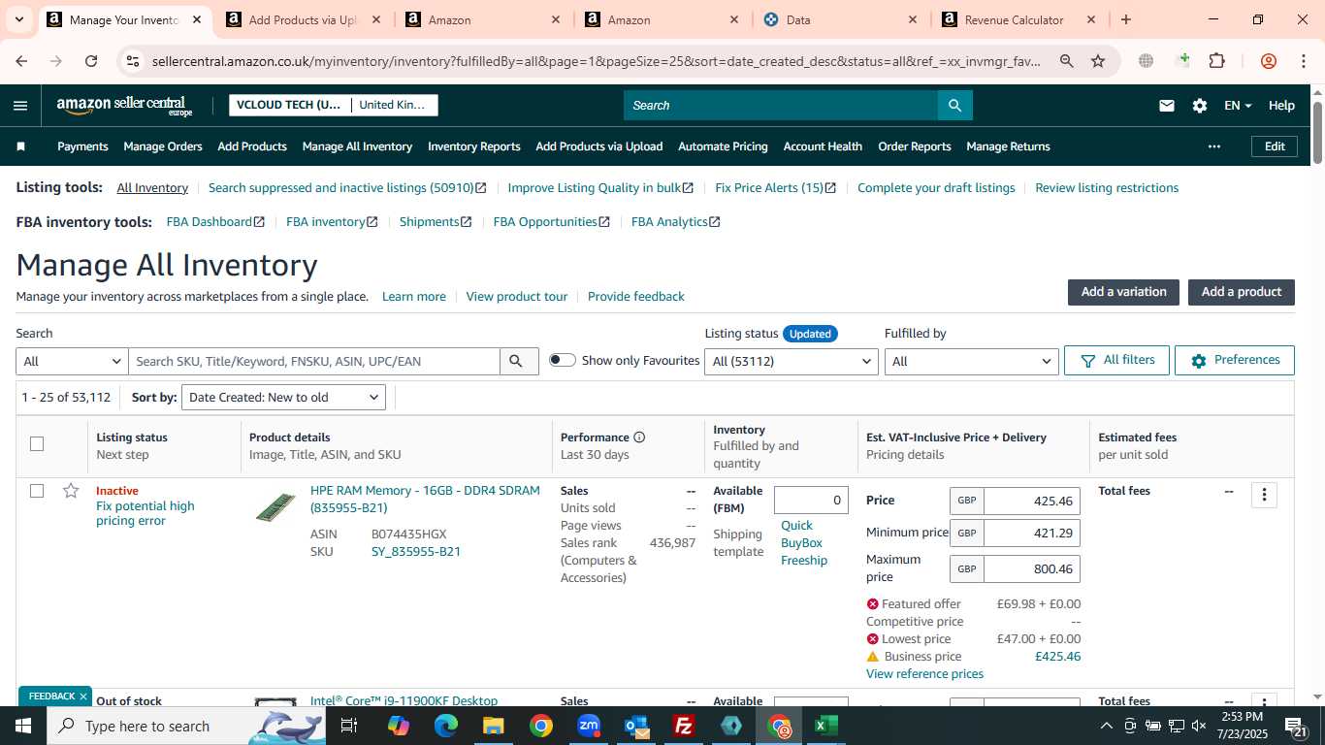The height and width of the screenshot is (745, 1325).
Task: Go to Inventory Reports menu item
Action: (474, 146)
